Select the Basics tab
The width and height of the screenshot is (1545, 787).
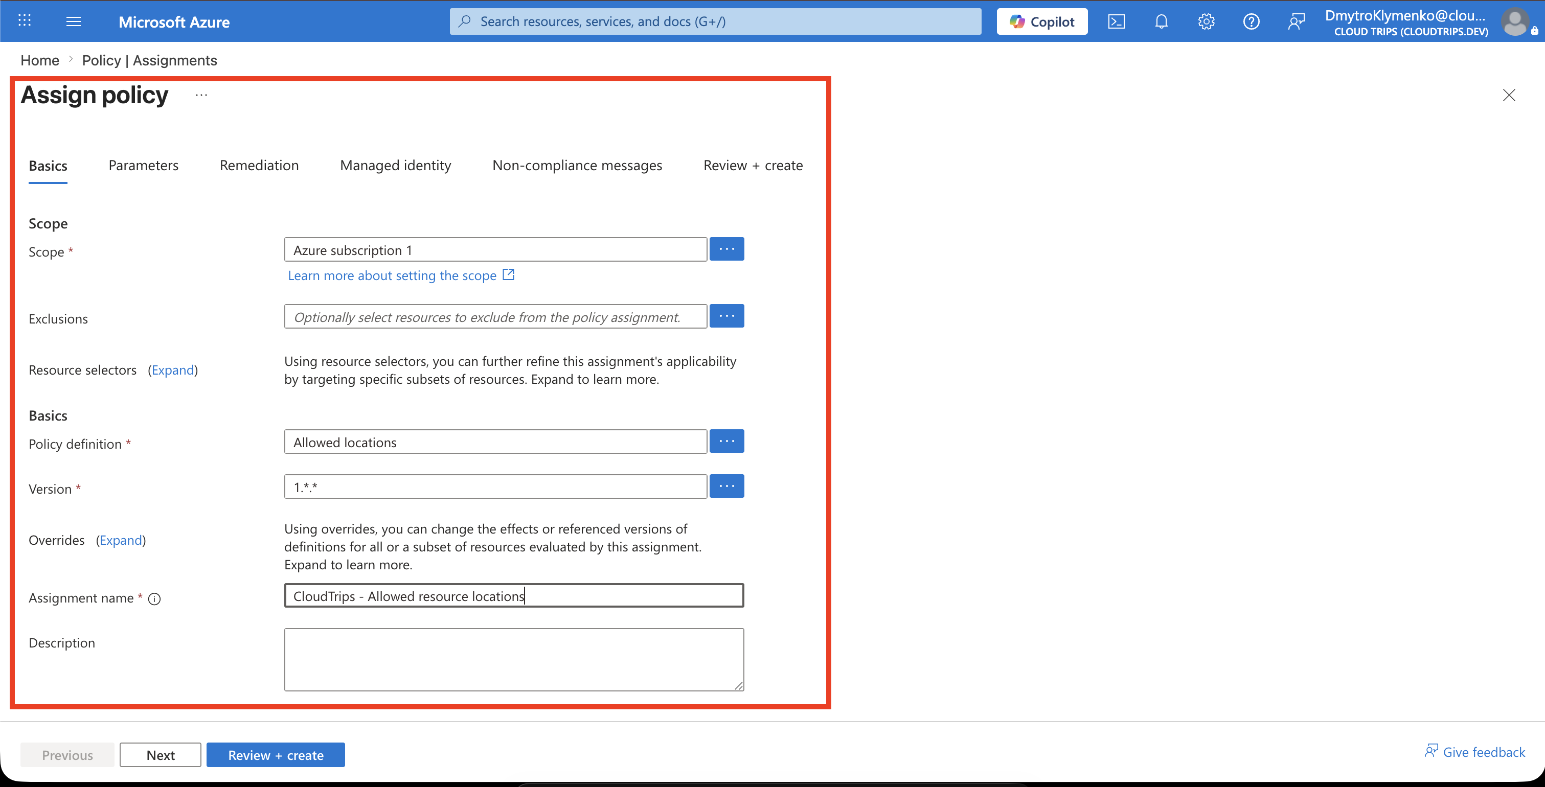(48, 166)
